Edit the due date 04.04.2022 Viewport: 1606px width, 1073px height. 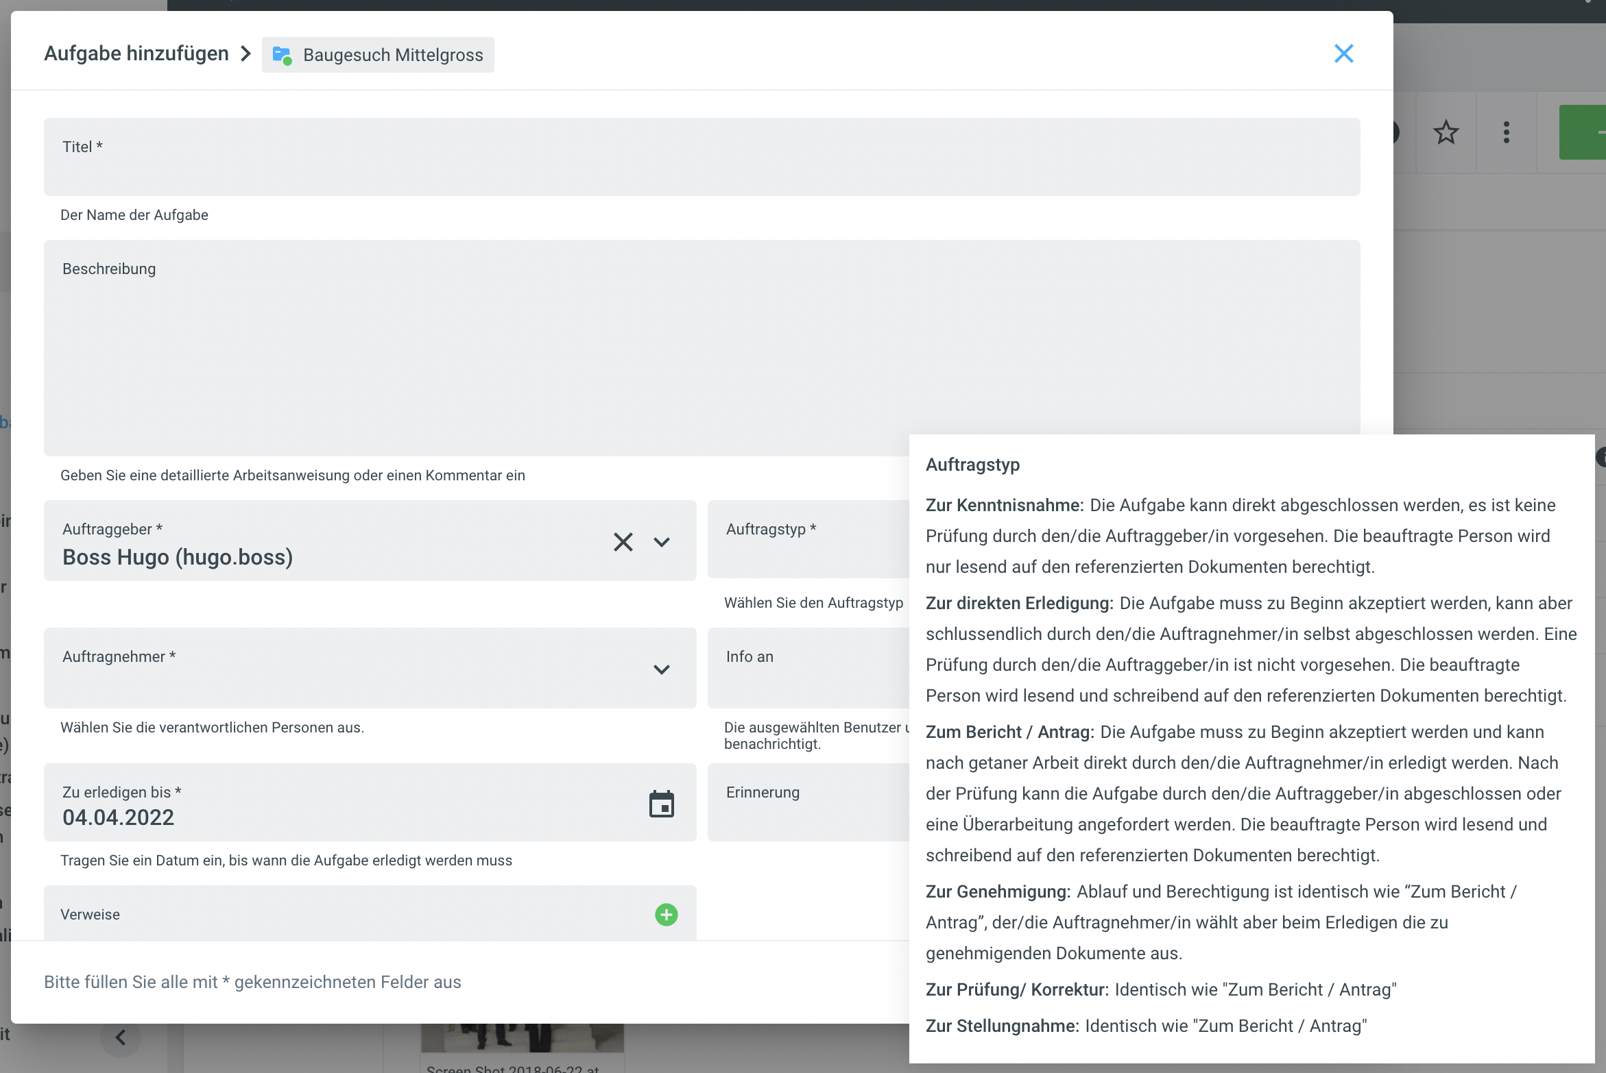click(118, 817)
